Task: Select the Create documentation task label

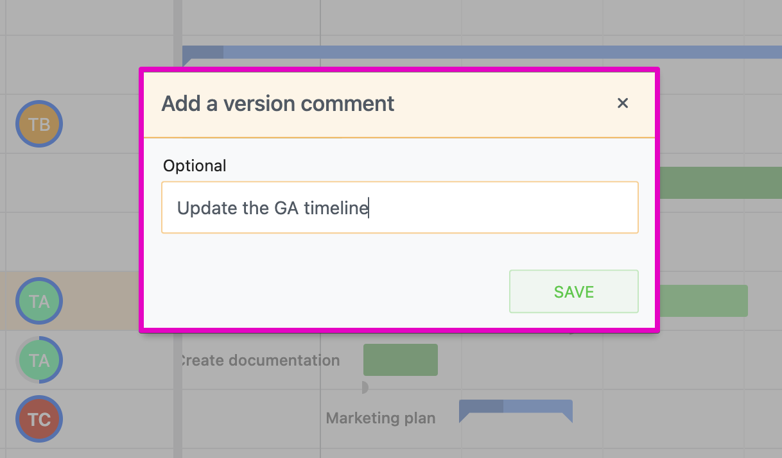Action: click(259, 360)
